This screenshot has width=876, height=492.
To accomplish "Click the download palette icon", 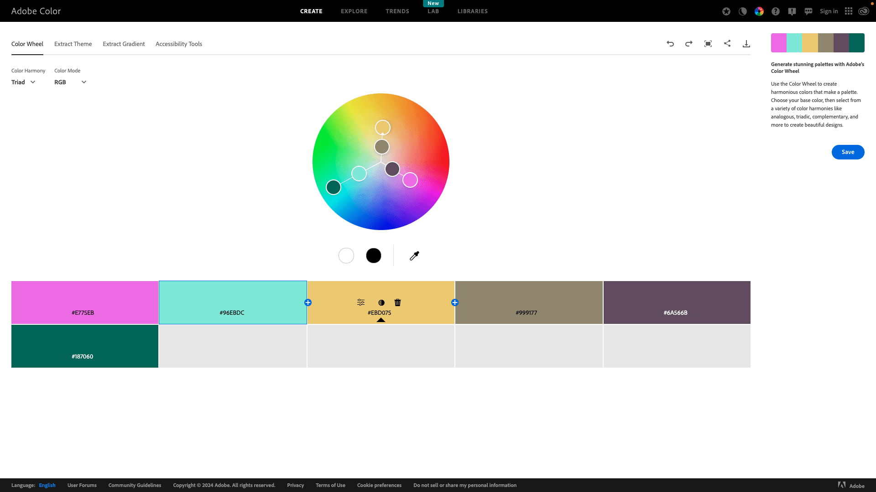I will tap(746, 44).
